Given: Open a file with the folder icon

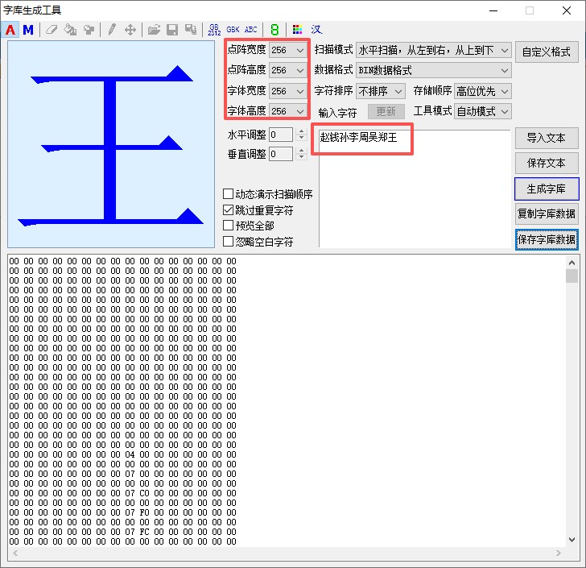Looking at the screenshot, I should 154,30.
